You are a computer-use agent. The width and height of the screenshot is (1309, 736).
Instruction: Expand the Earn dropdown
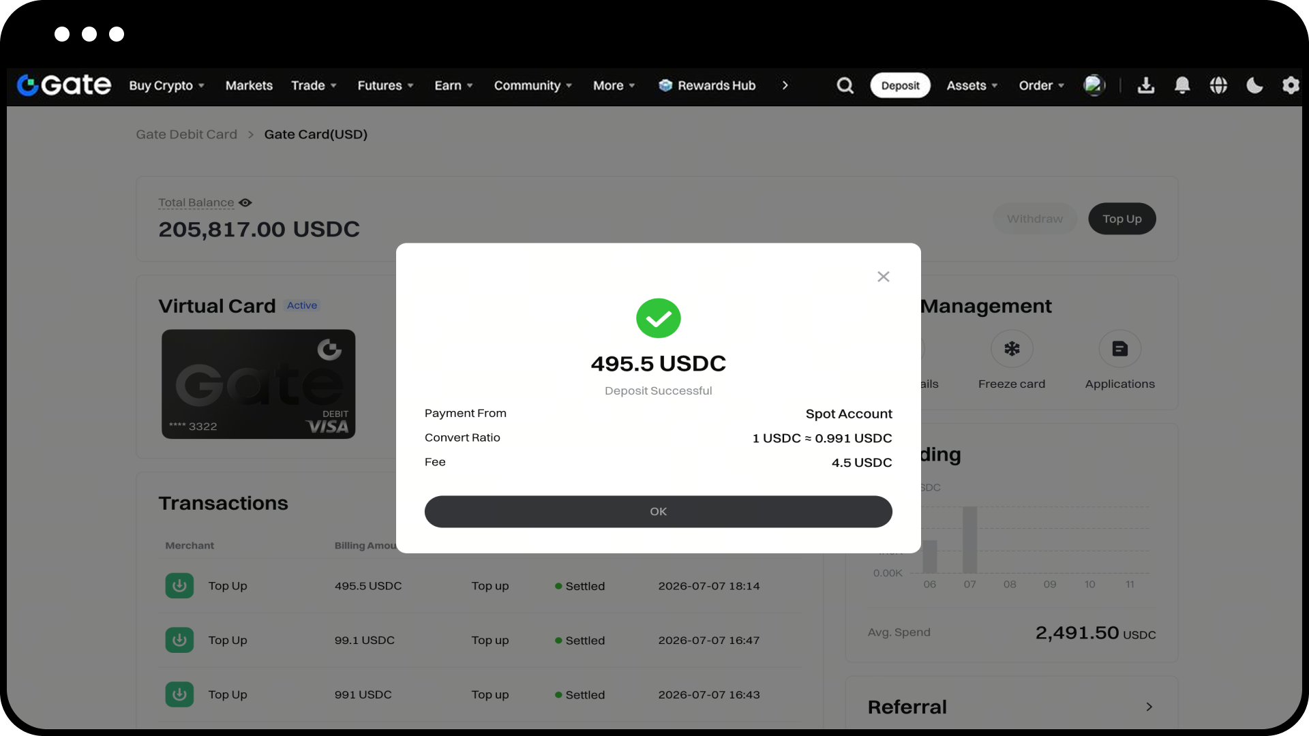click(453, 85)
